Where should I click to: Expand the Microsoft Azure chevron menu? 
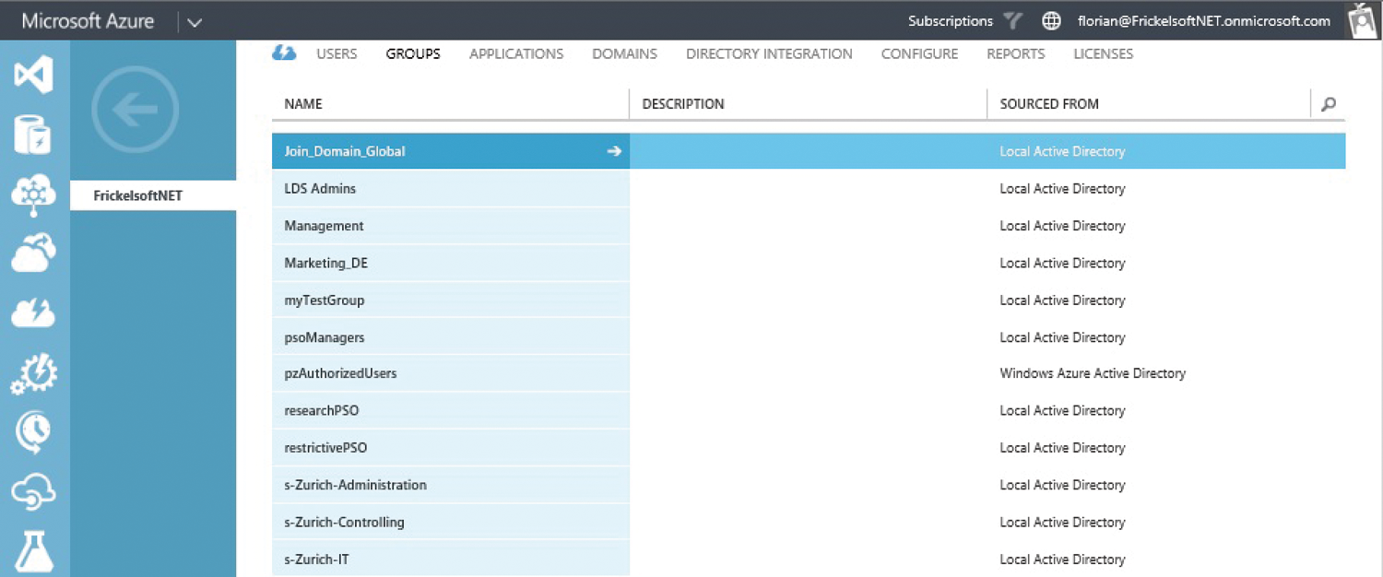click(x=193, y=20)
